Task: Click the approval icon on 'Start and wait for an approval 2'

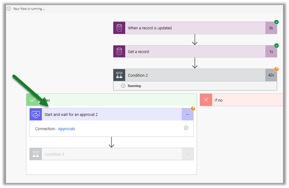Action: (35, 114)
